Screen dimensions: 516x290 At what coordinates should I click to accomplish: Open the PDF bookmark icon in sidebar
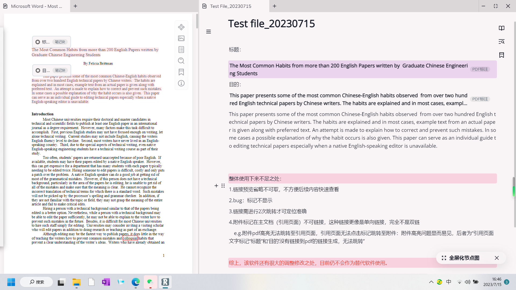tap(181, 72)
